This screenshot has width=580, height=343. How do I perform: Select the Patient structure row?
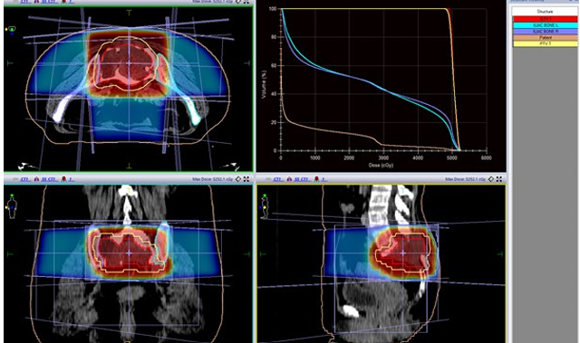coord(546,38)
